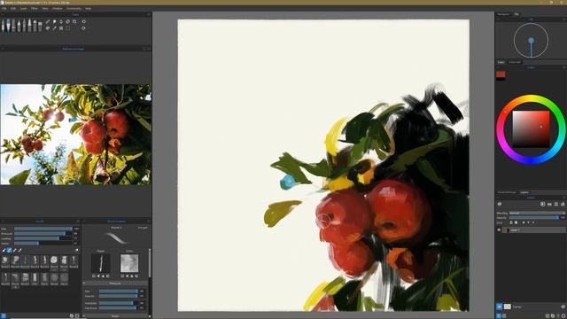Select the pointed pencil tool, fourth in Tools panel
567x319 pixels.
click(x=19, y=25)
